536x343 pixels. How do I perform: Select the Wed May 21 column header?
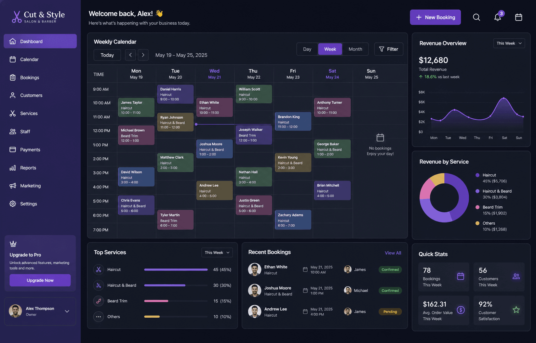[x=214, y=74]
